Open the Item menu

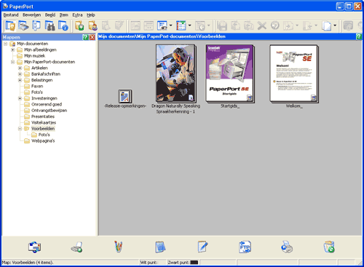[x=64, y=15]
